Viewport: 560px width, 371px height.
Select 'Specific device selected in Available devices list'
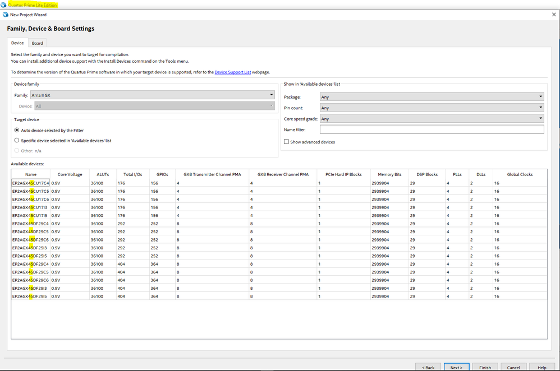pyautogui.click(x=17, y=140)
